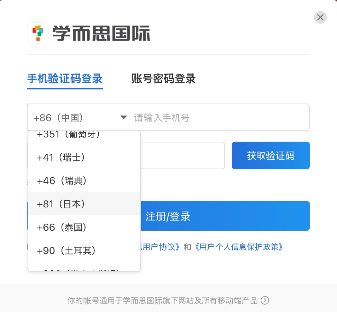The image size is (337, 312).
Task: Click the circled arrow icon in footer
Action: (265, 300)
